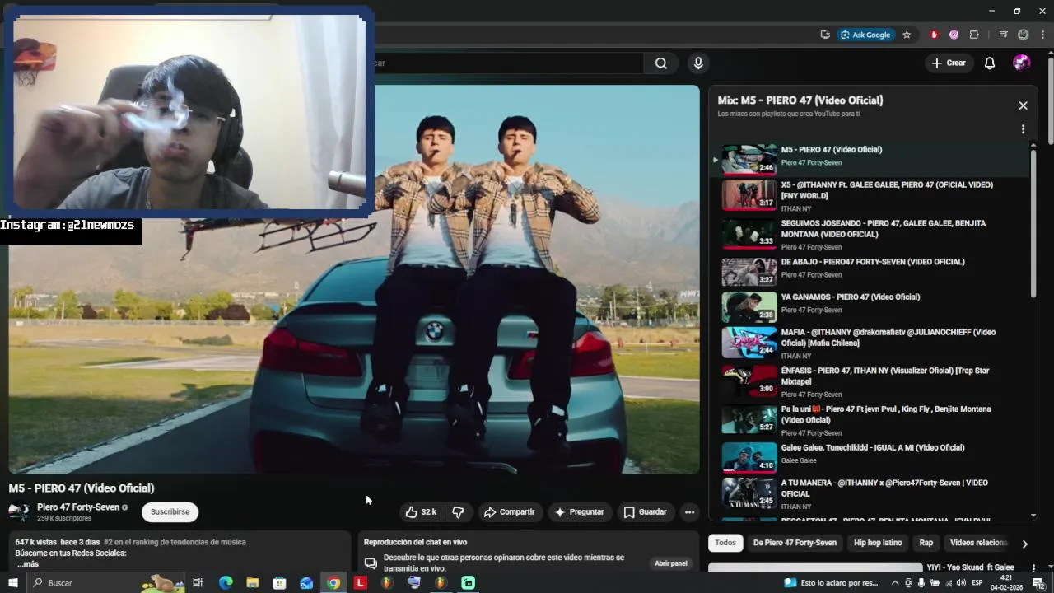
Task: Open the Windows notification center icon
Action: coord(1038,583)
